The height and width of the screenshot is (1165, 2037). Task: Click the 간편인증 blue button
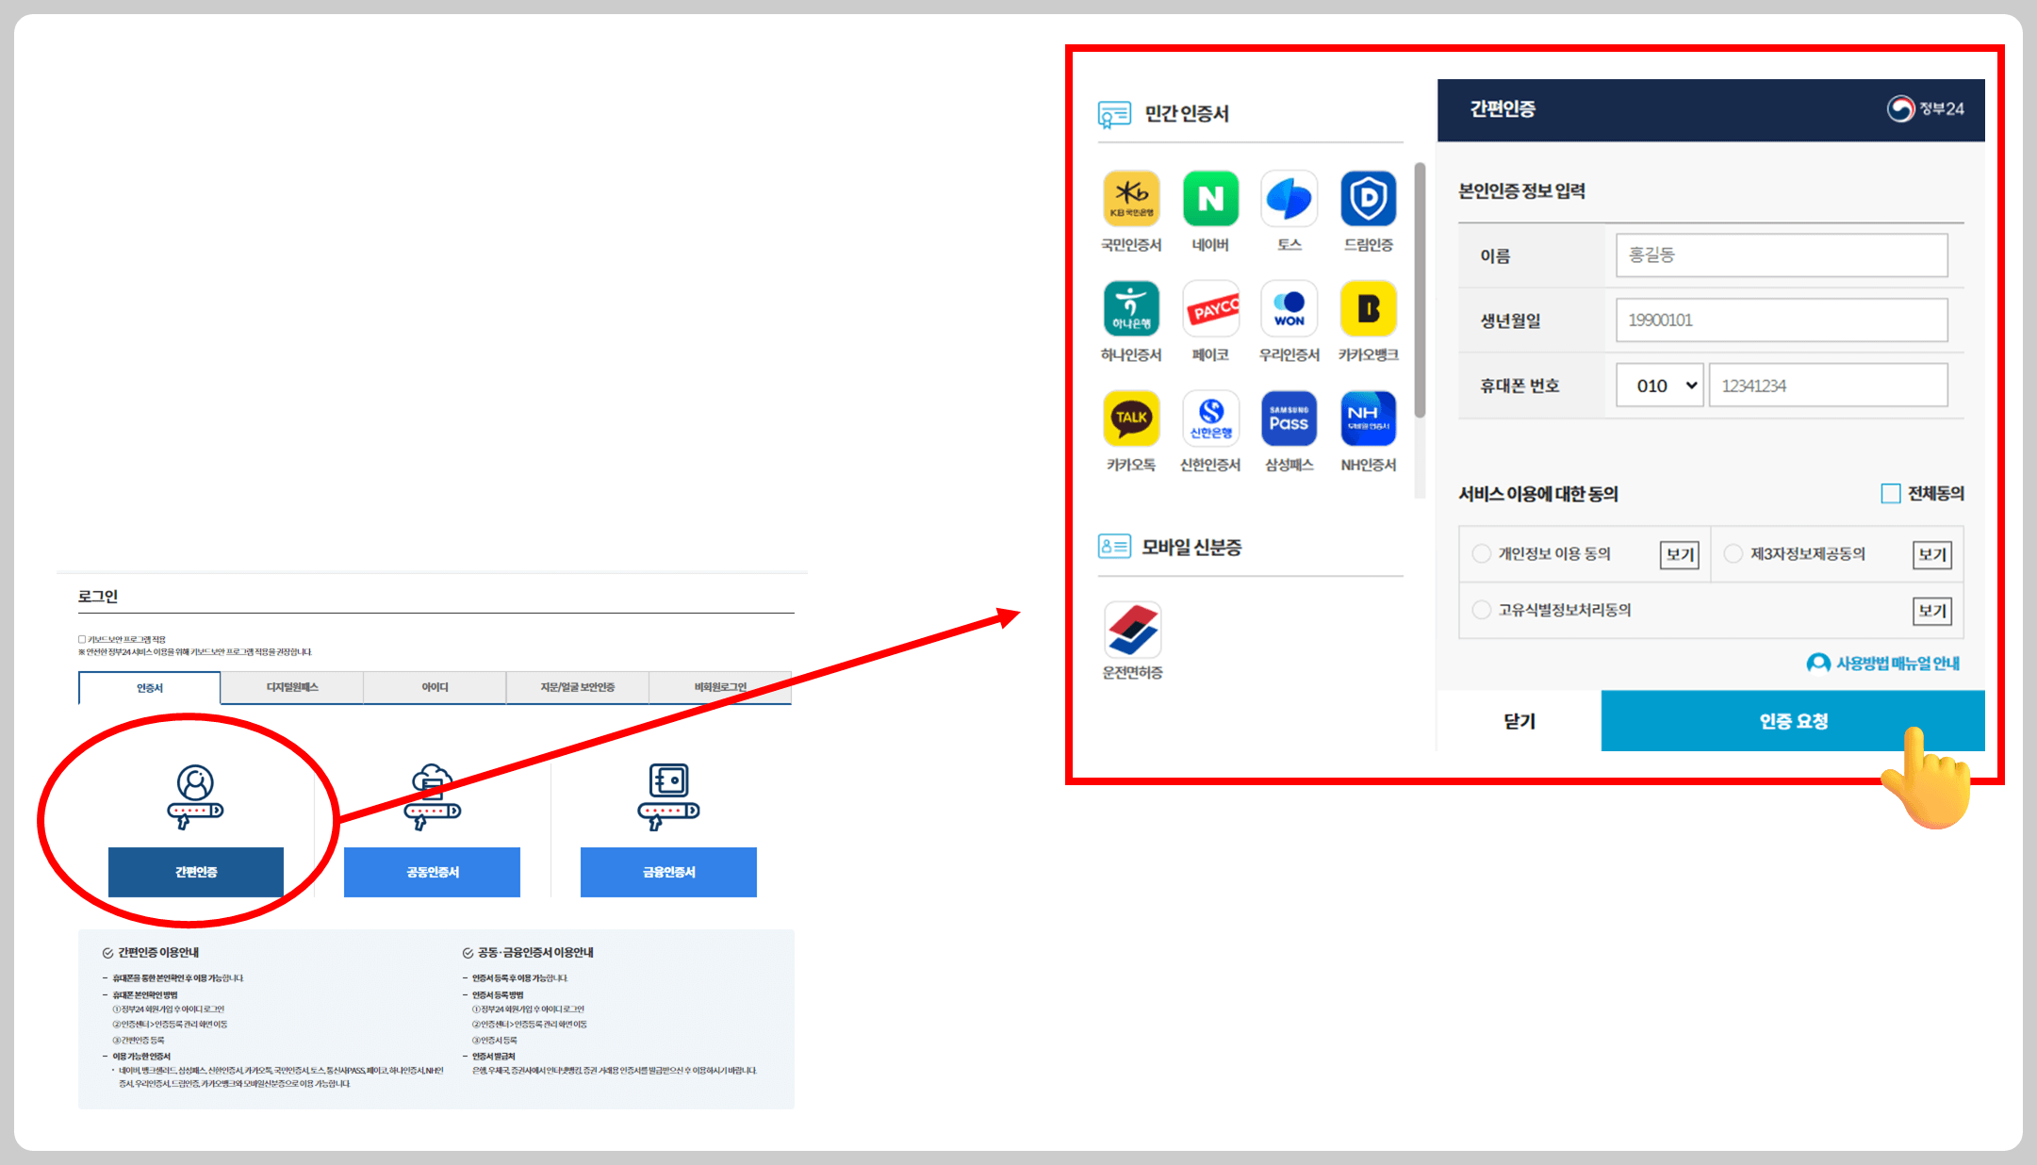click(195, 872)
